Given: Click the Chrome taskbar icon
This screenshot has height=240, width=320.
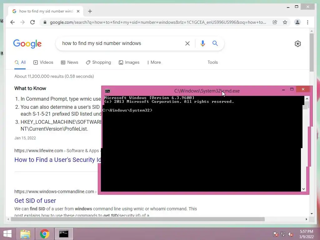Looking at the screenshot, I should 45,234.
